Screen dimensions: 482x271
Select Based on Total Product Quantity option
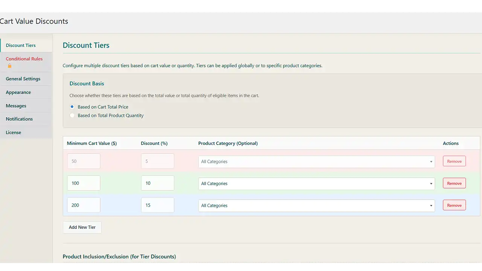click(x=72, y=116)
